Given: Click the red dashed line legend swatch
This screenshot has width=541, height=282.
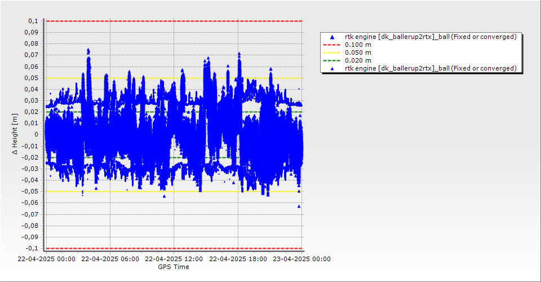Looking at the screenshot, I should [332, 45].
